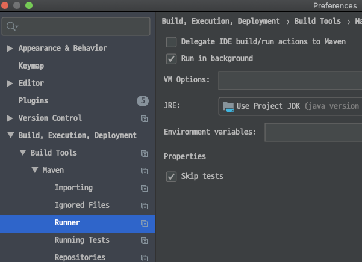Click project-level icon next to Maven

coord(145,171)
